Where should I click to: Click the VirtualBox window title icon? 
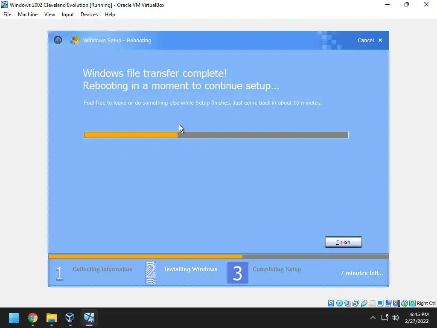(x=4, y=5)
